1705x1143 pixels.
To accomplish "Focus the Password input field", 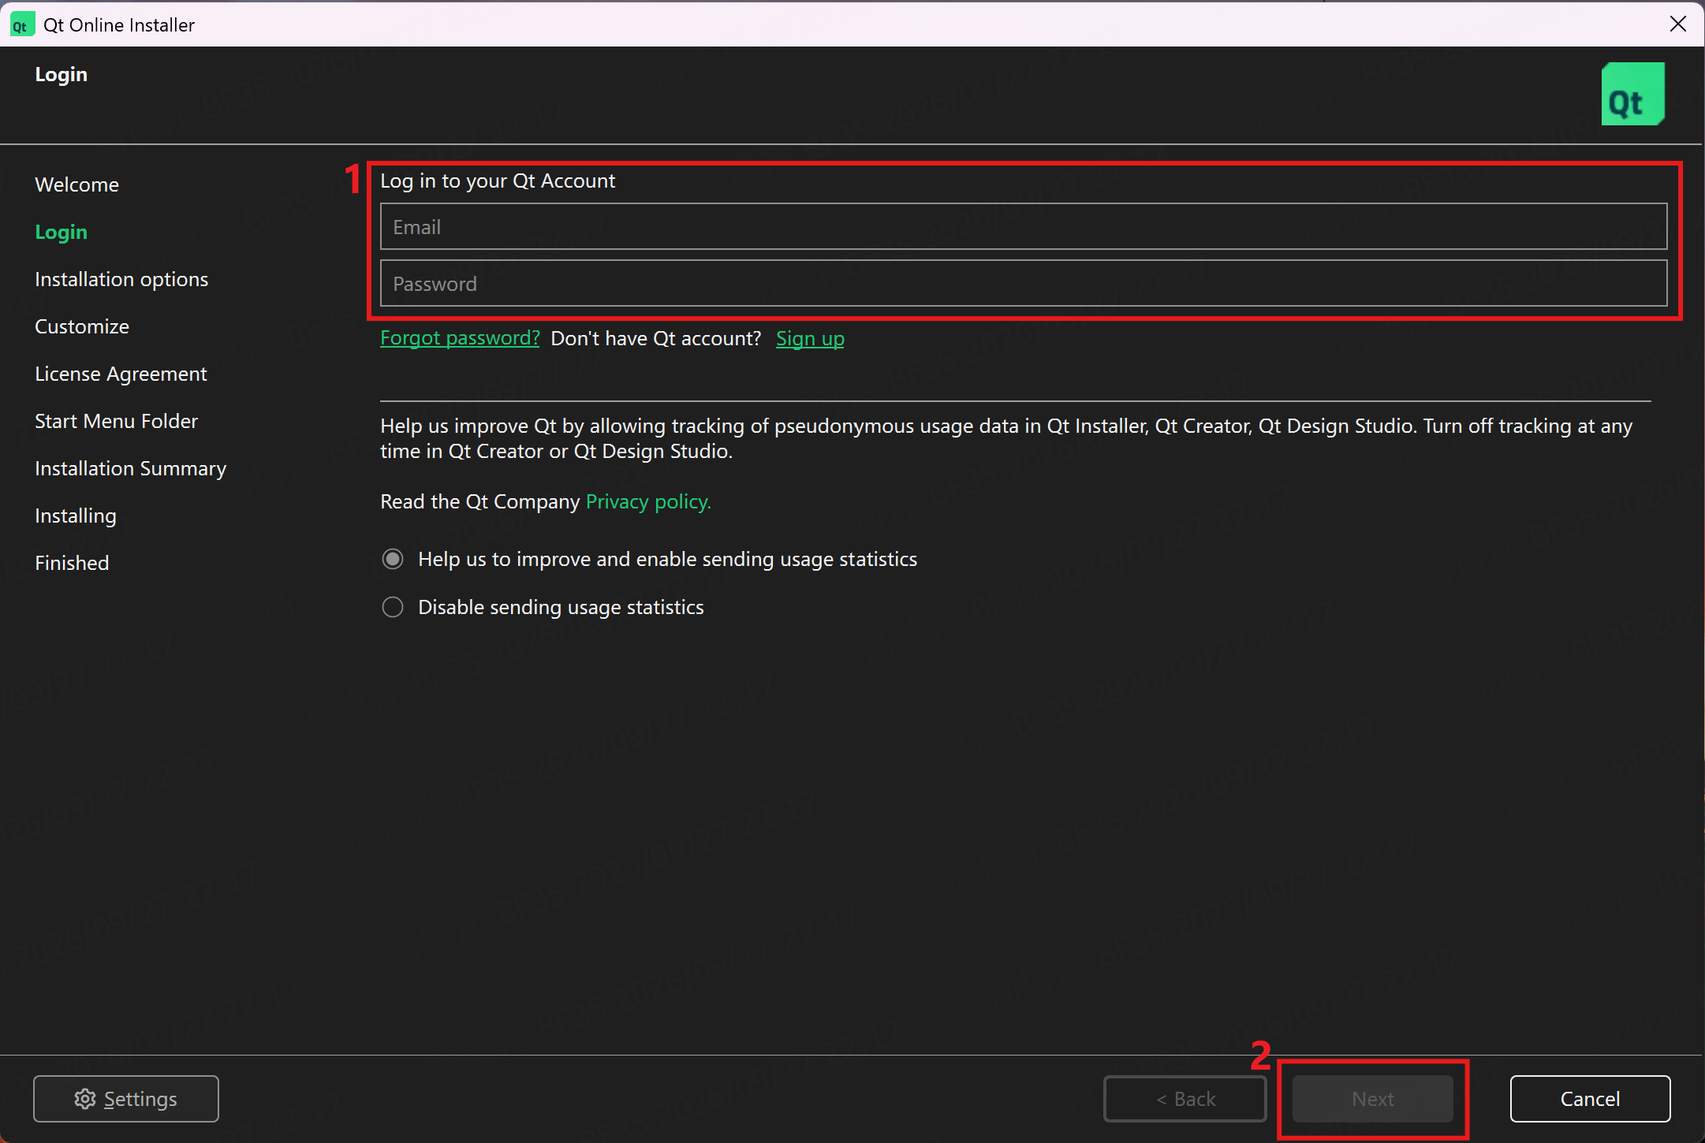I will [1024, 284].
